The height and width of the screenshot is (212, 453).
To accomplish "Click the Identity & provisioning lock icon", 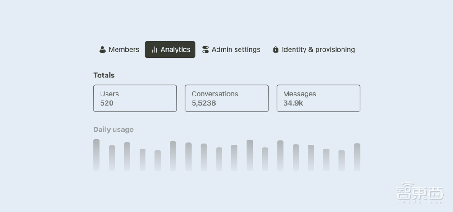I will click(275, 49).
